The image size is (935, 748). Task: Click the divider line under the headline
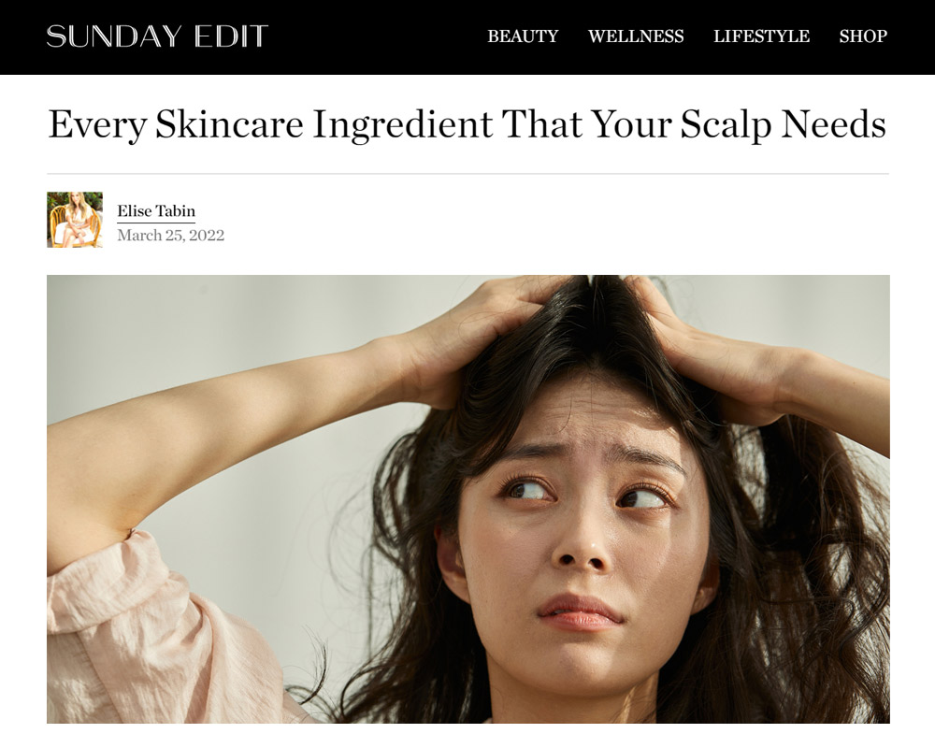pos(468,174)
